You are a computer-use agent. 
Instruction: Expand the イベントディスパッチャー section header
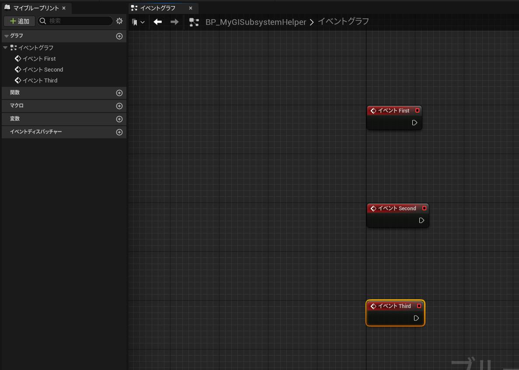pyautogui.click(x=64, y=132)
